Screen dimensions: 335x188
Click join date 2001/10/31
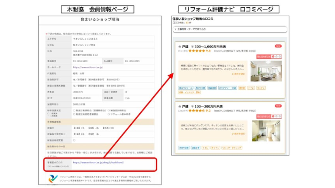point(79,104)
